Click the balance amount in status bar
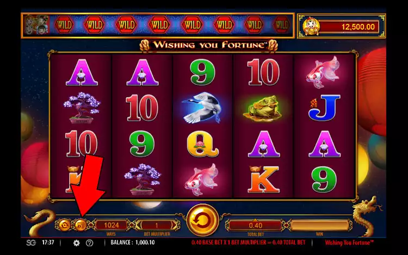 (x=144, y=242)
